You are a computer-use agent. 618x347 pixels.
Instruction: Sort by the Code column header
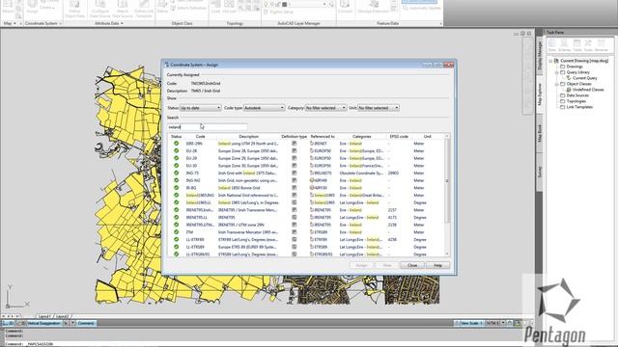click(x=200, y=137)
